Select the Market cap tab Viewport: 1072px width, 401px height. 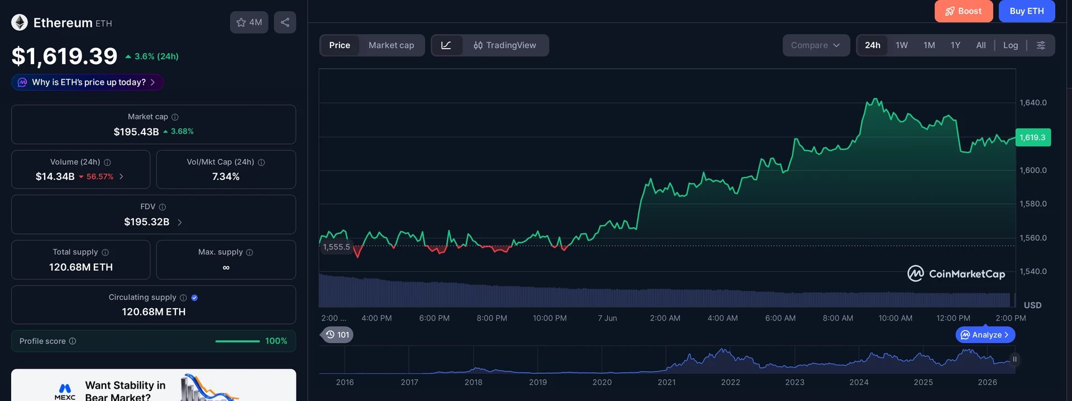click(391, 45)
